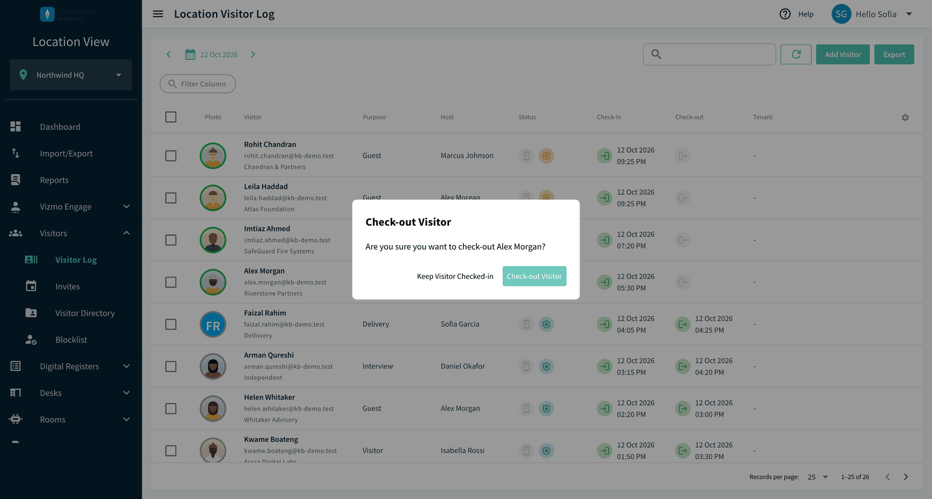Open the records per page dropdown

818,477
